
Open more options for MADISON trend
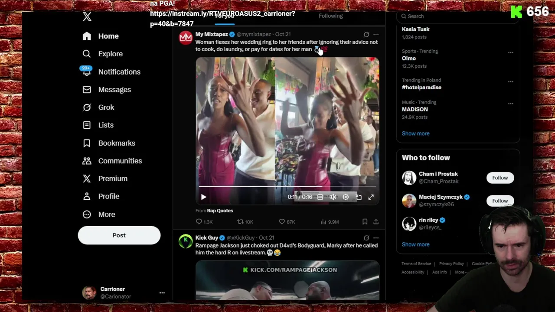tap(511, 104)
